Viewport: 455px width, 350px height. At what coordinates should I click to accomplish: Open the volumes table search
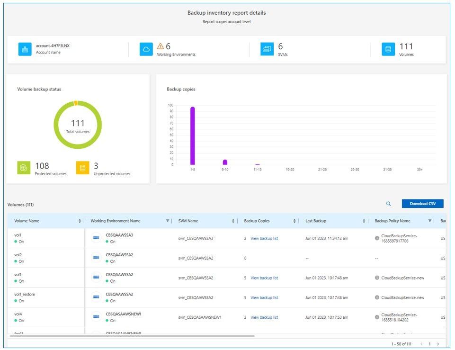388,204
